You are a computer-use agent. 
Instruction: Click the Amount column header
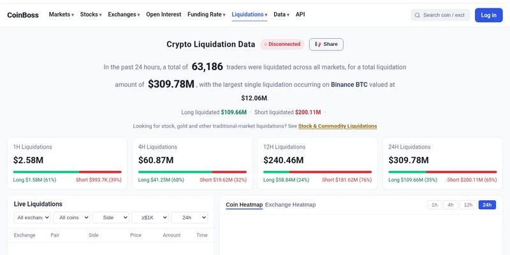click(x=171, y=235)
